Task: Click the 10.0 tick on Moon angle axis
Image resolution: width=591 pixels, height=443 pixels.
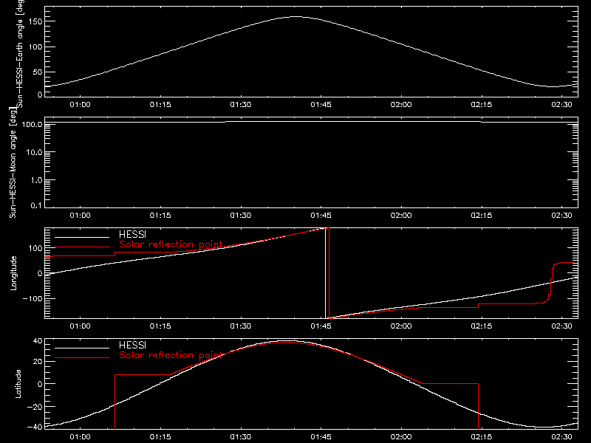Action: [x=34, y=152]
